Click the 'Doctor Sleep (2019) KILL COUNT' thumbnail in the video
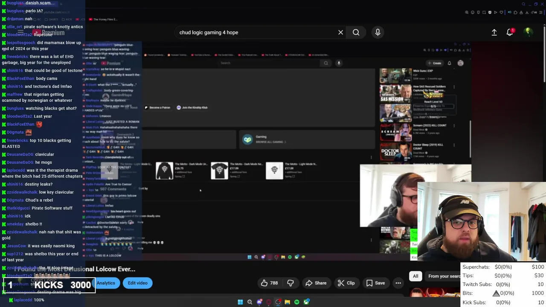Screen dimensions: 546x307 (x=395, y=151)
